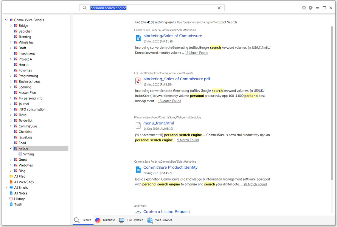The image size is (337, 227).
Task: Click the Searcher folder icon
Action: point(16,31)
